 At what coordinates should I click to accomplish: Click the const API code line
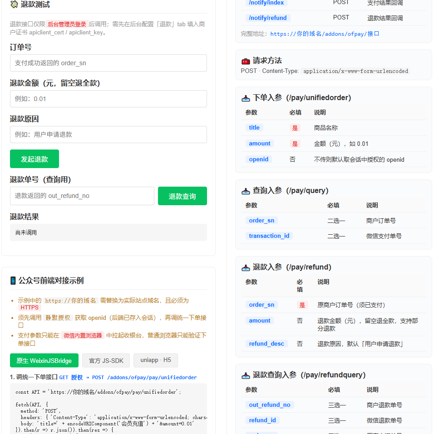pos(98,392)
